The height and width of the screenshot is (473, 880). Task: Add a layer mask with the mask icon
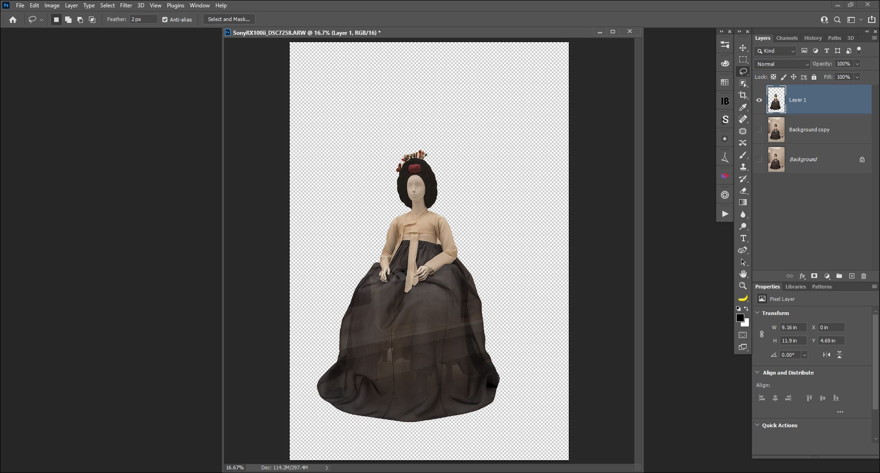click(814, 276)
